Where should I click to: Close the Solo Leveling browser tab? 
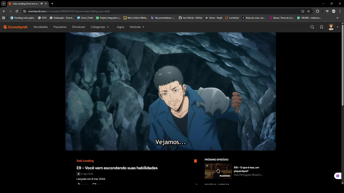coord(46,3)
